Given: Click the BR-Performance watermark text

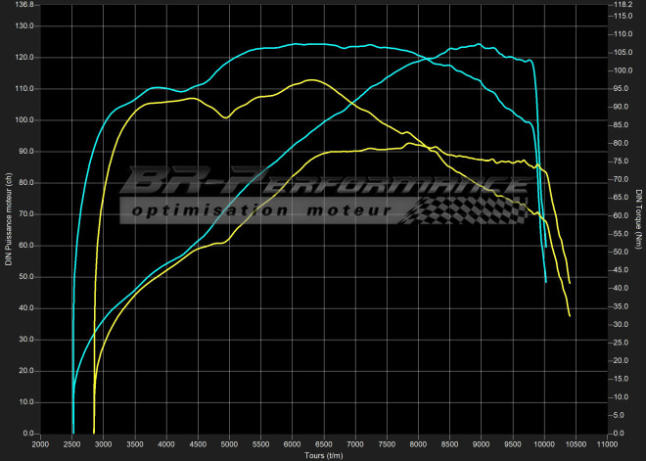Looking at the screenshot, I should (x=323, y=182).
